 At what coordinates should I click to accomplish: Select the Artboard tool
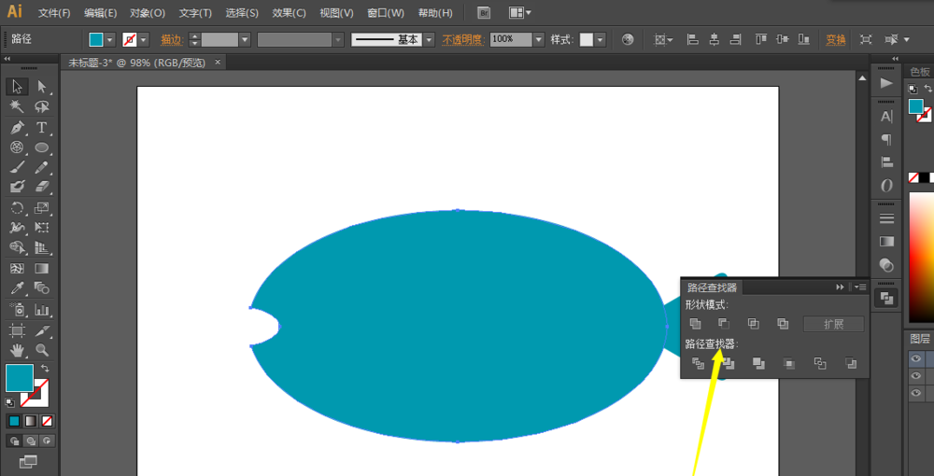pos(17,329)
